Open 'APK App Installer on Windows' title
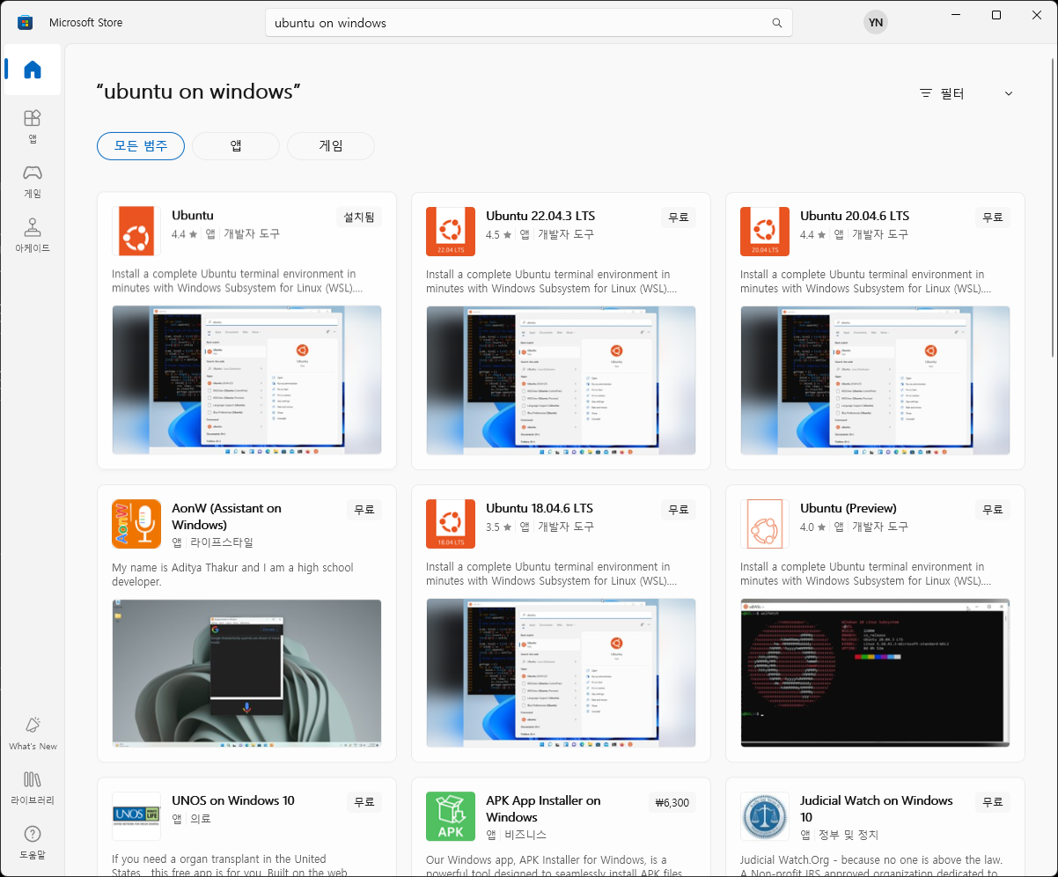The height and width of the screenshot is (877, 1058). (543, 808)
